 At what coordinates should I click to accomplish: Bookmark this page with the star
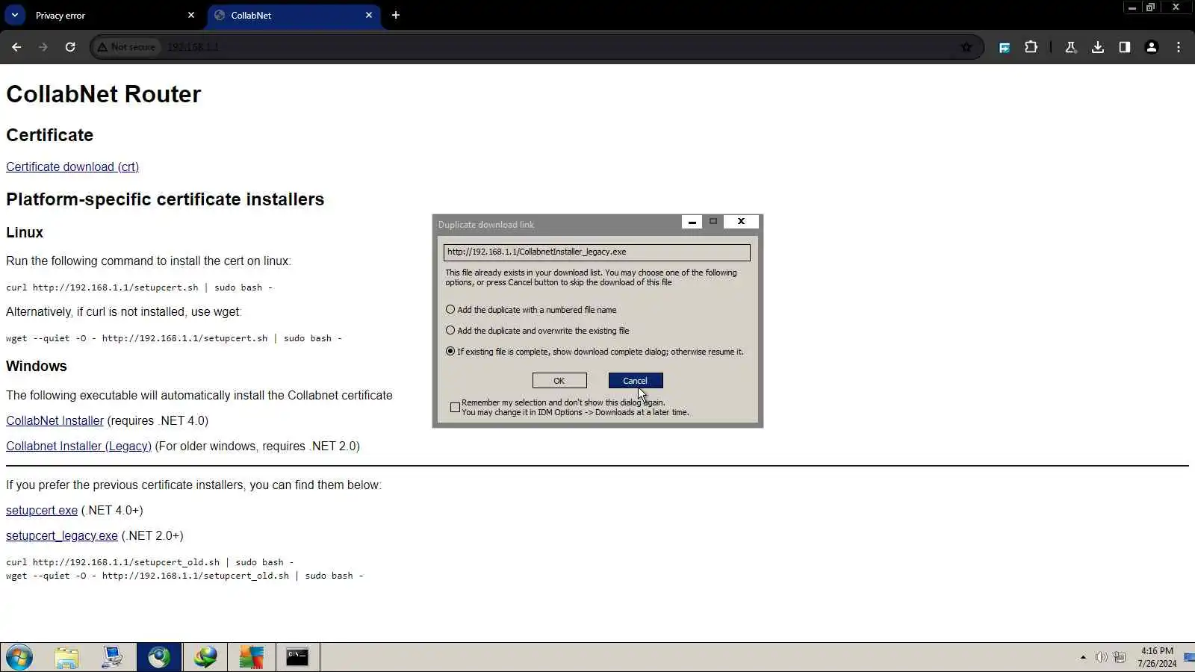pos(966,47)
